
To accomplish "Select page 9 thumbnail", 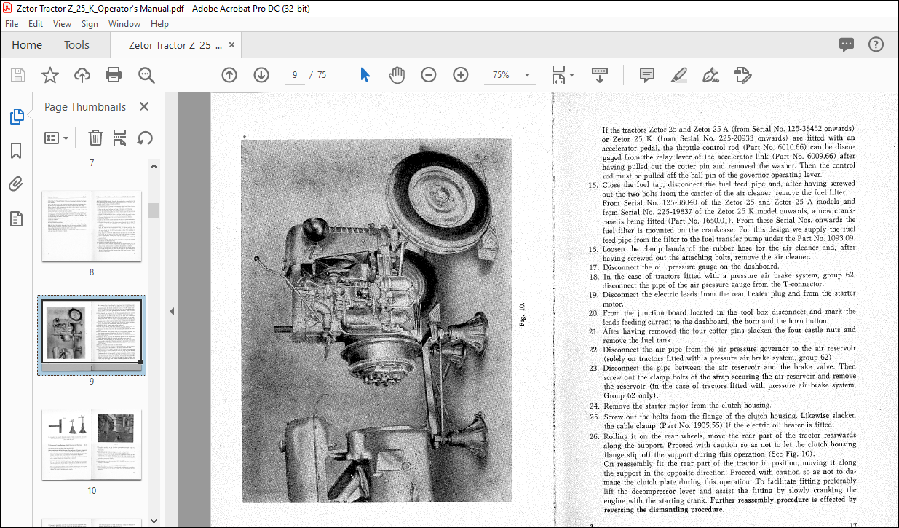I will [92, 334].
